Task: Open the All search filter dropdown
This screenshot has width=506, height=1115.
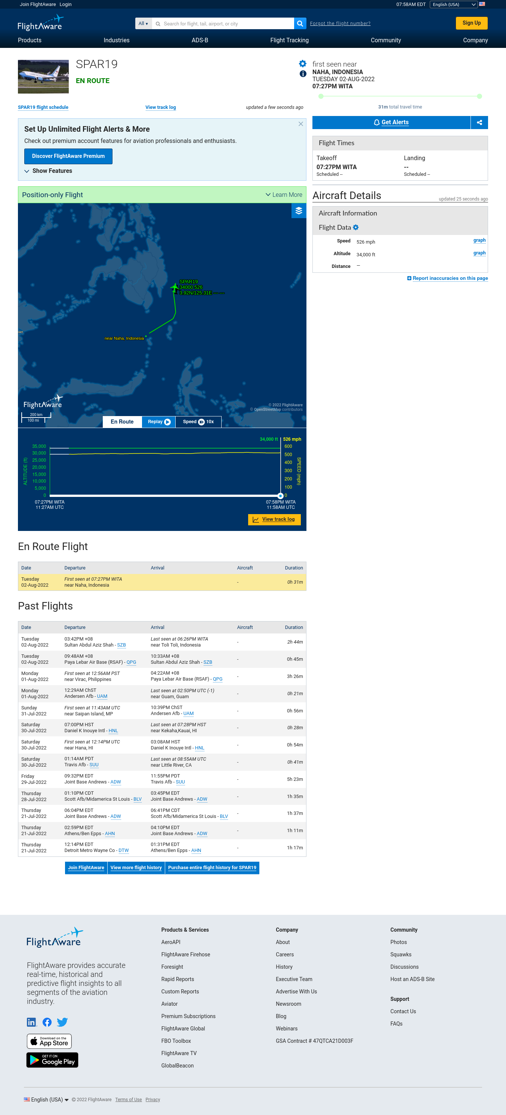Action: point(144,23)
